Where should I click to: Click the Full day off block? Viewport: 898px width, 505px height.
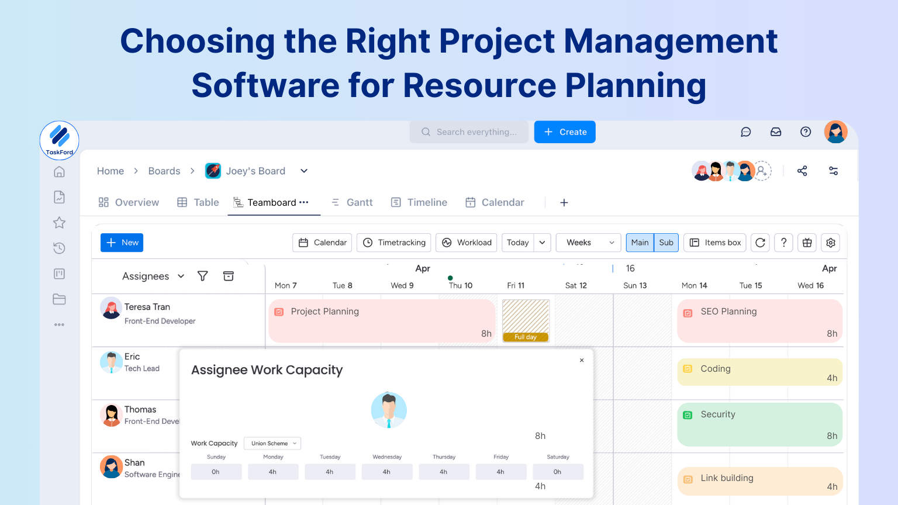pos(526,320)
